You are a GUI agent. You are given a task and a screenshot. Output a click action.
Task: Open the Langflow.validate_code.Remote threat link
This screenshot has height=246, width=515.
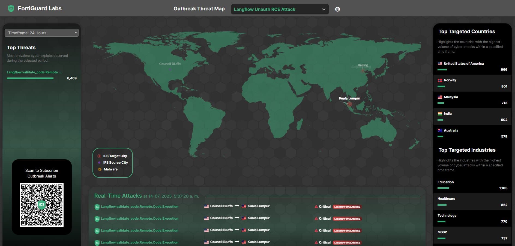click(34, 72)
